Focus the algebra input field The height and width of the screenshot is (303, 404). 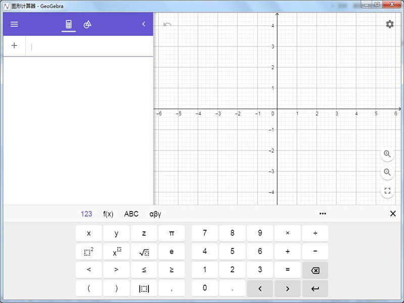coord(88,46)
